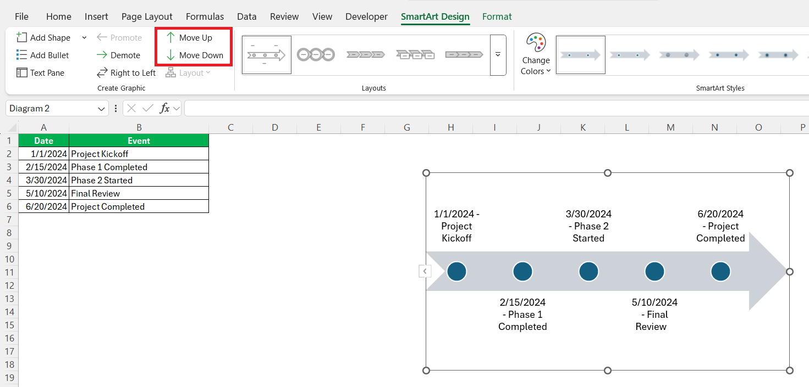Choose the fifth arrow layout thumbnail
The width and height of the screenshot is (809, 387).
coord(464,55)
